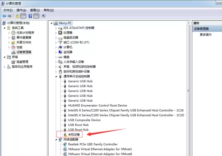Click the 监视器 monitor icon
The image size is (222, 156).
tap(61, 52)
